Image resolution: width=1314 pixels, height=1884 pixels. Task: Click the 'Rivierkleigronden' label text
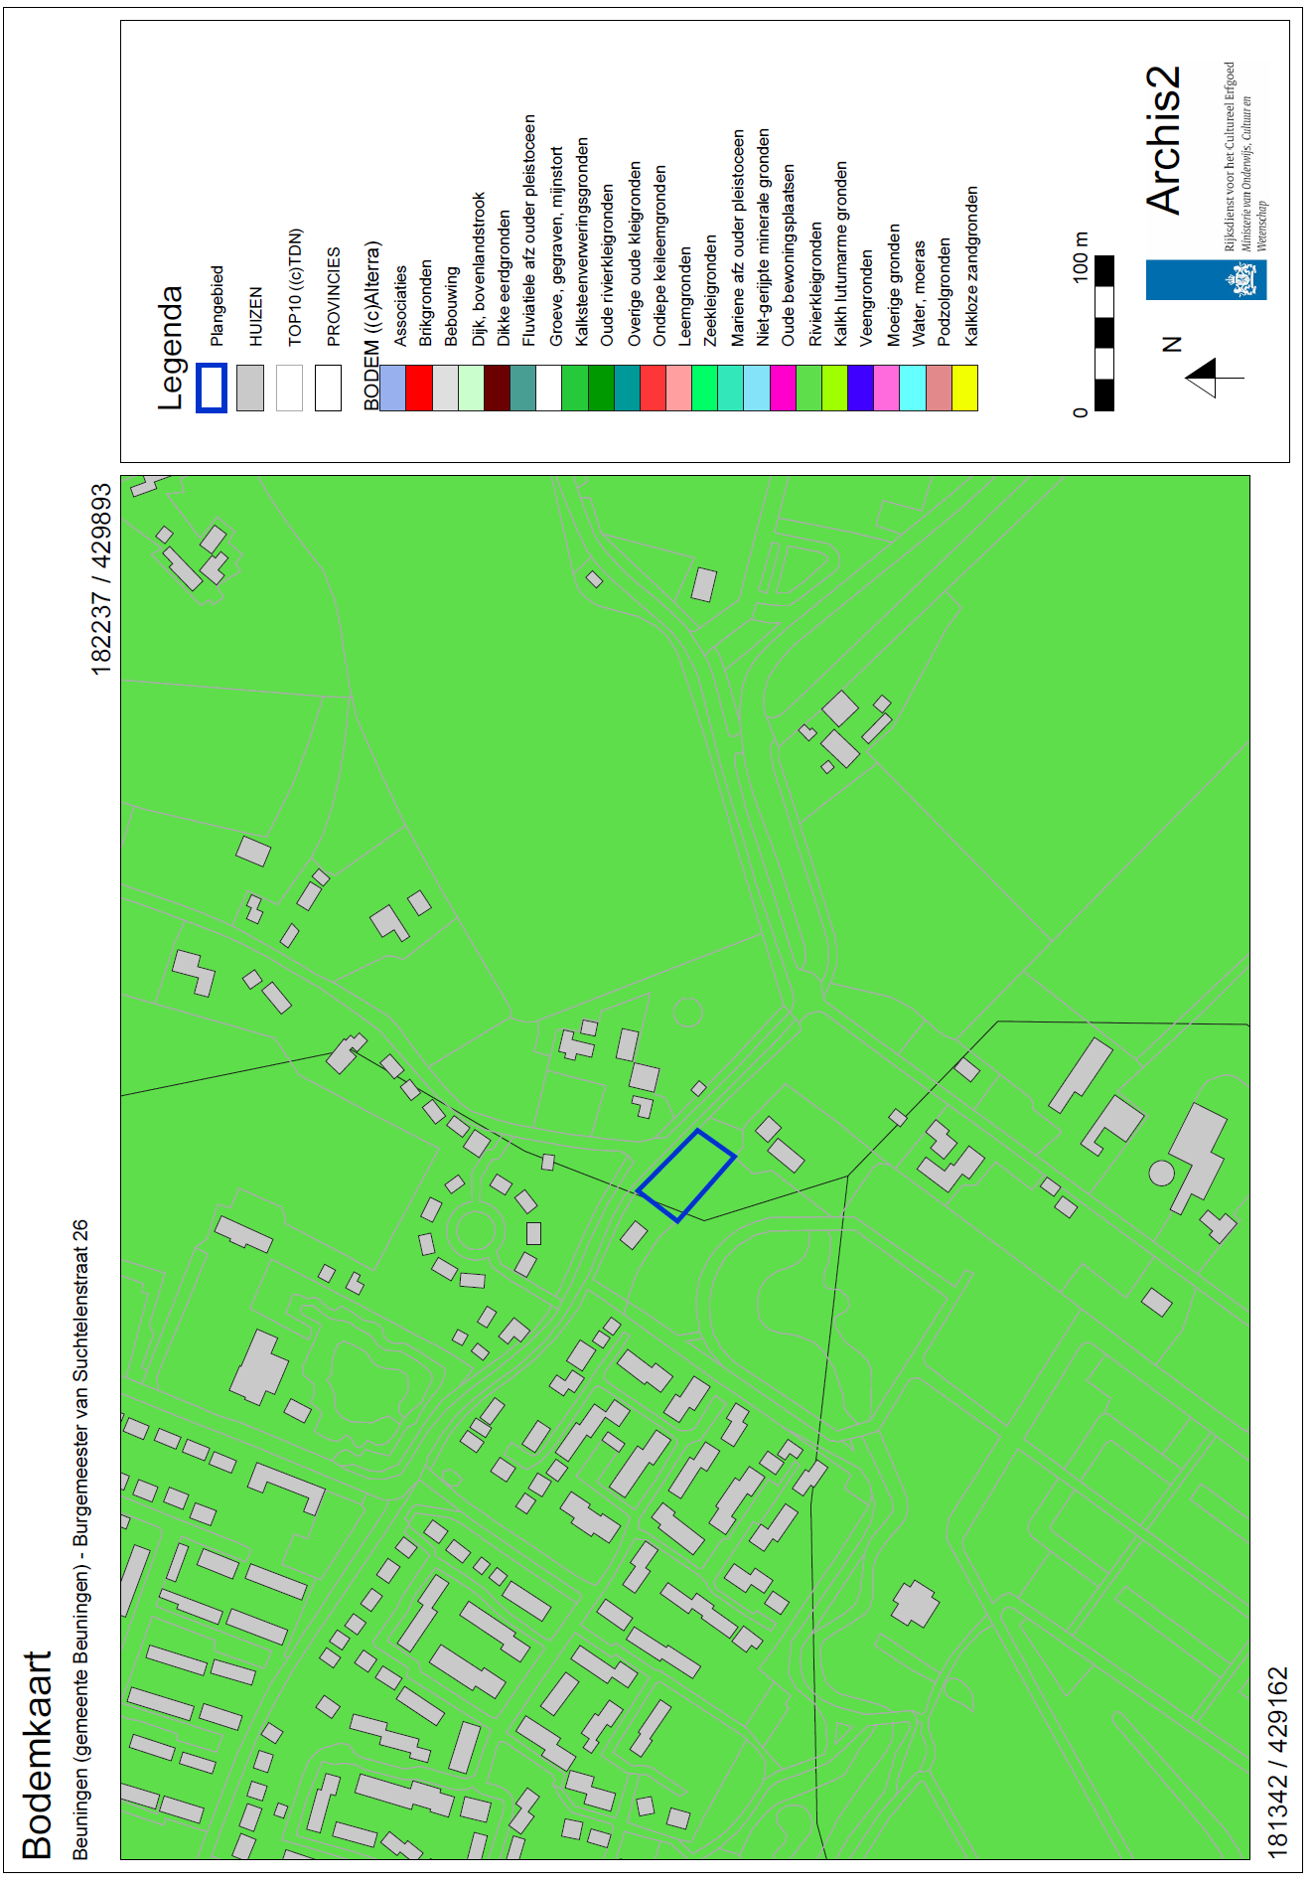815,284
